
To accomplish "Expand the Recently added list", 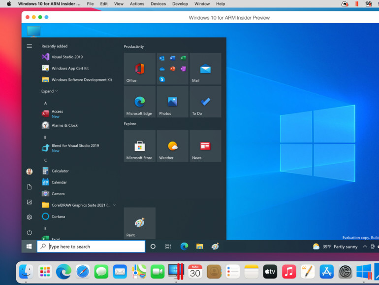I will (x=50, y=91).
